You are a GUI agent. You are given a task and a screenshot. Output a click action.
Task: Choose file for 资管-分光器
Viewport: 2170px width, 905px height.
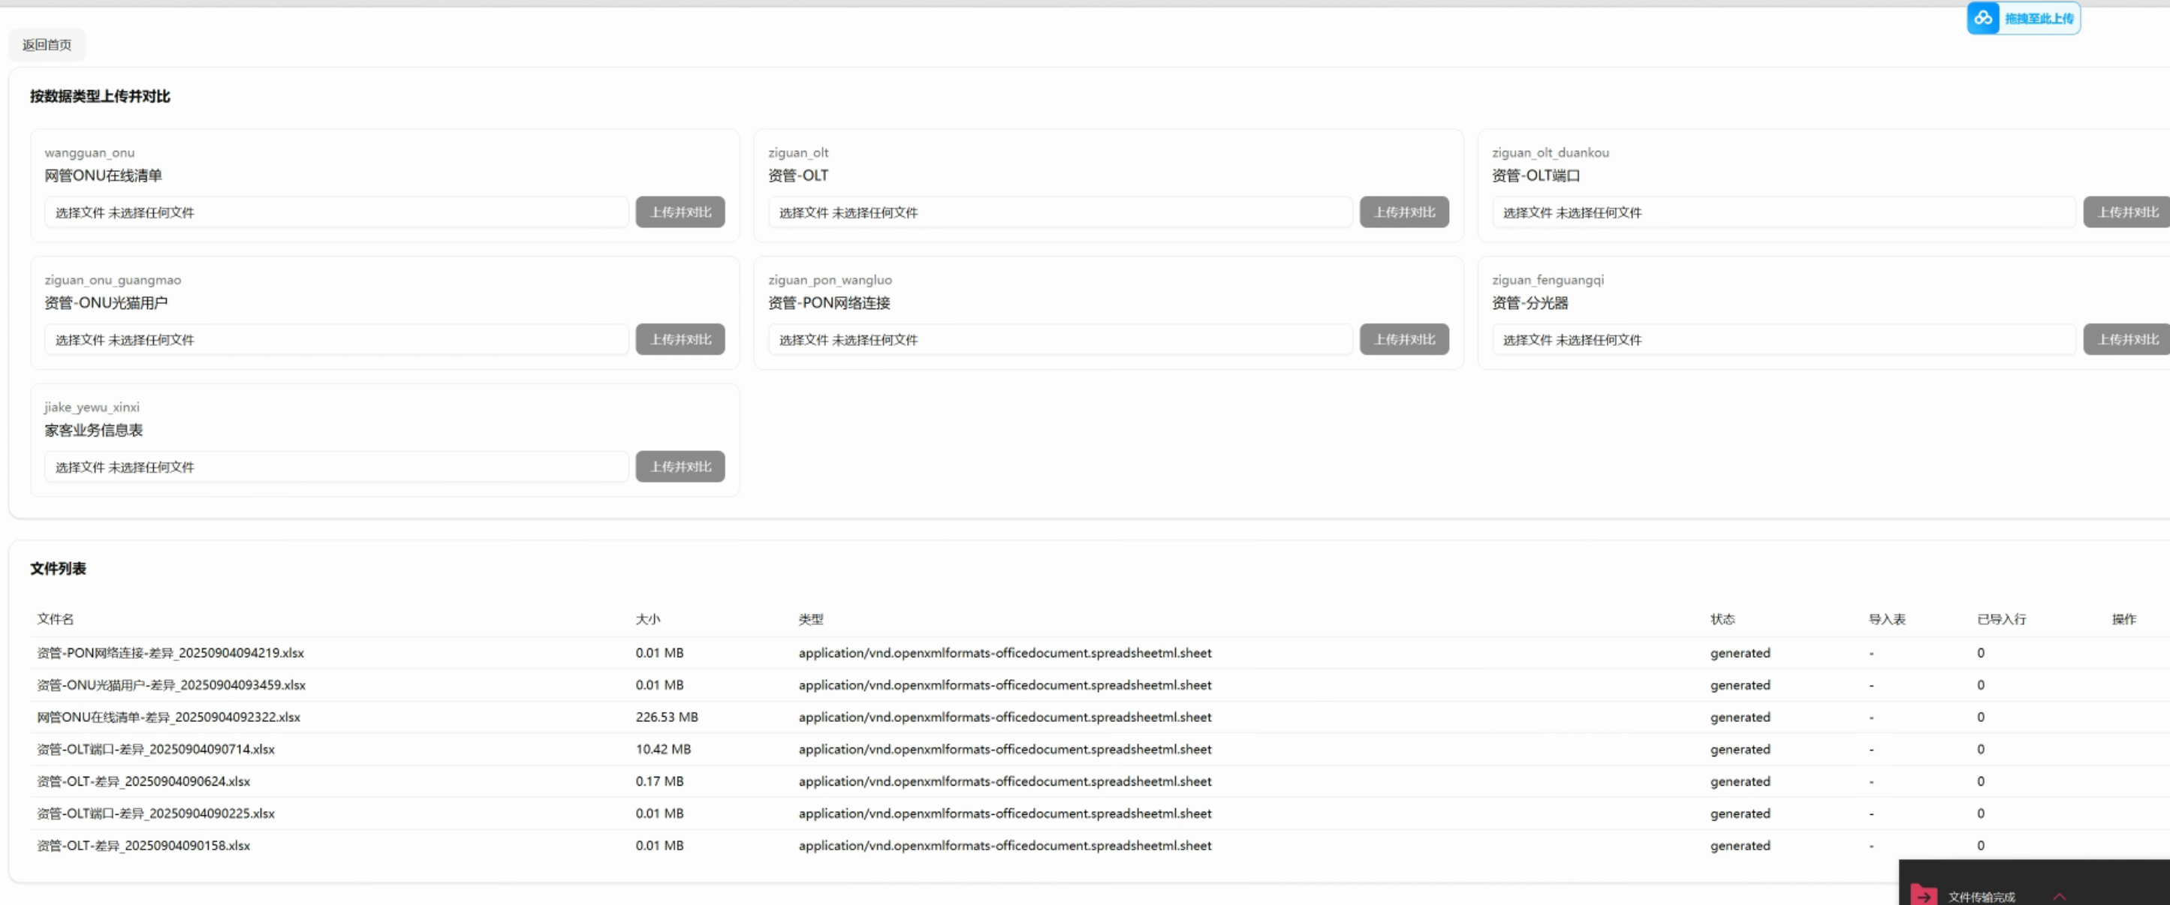1527,339
